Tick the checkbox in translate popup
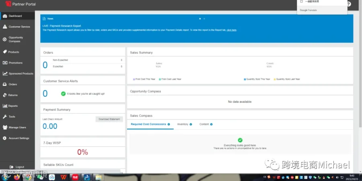Viewport: 362px width, 181px height. pyautogui.click(x=301, y=1)
